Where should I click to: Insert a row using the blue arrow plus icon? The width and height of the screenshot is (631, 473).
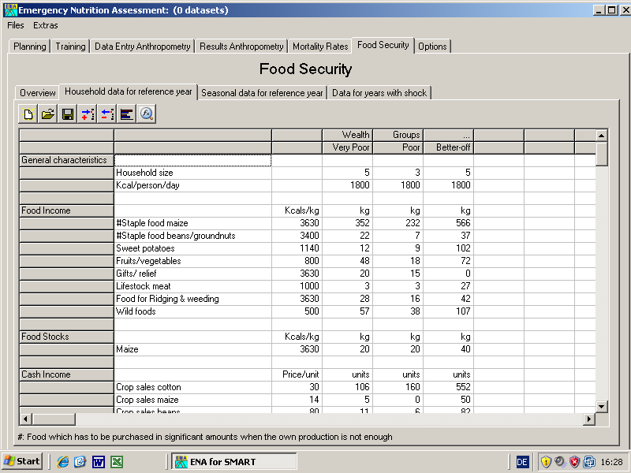click(88, 114)
